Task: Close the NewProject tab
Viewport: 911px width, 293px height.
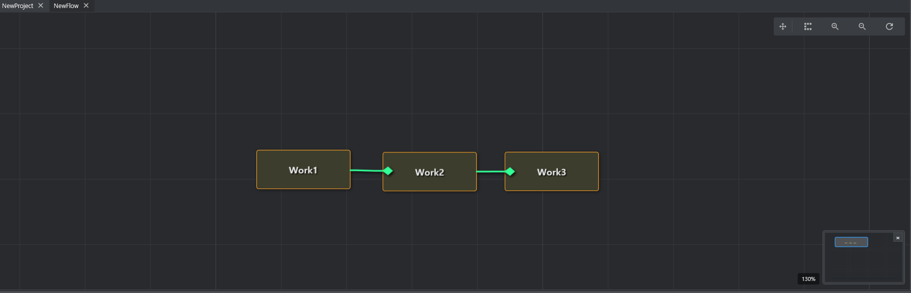Action: (x=41, y=6)
